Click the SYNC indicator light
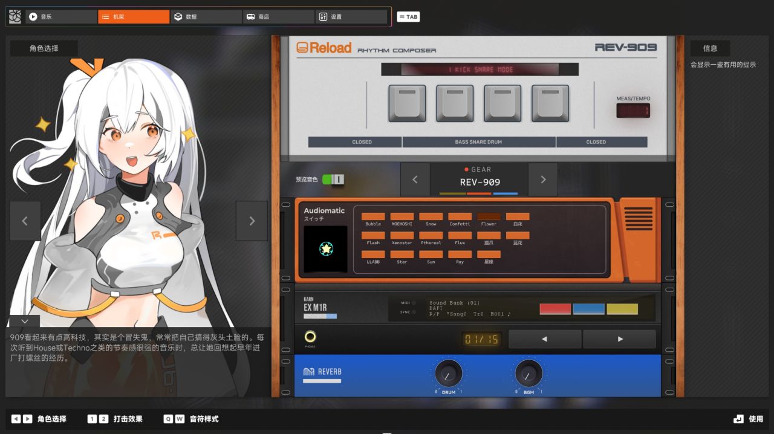This screenshot has width=774, height=434. tap(414, 313)
